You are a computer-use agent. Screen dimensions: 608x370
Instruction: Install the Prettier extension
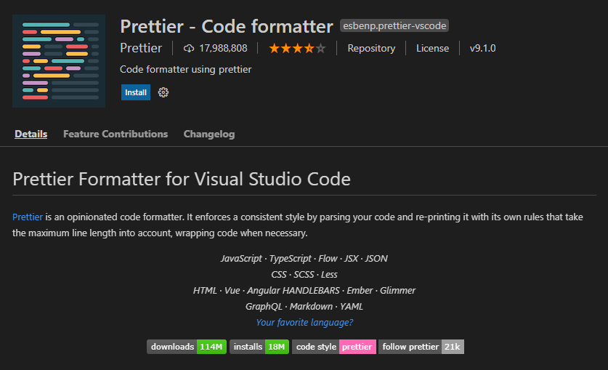(x=136, y=92)
